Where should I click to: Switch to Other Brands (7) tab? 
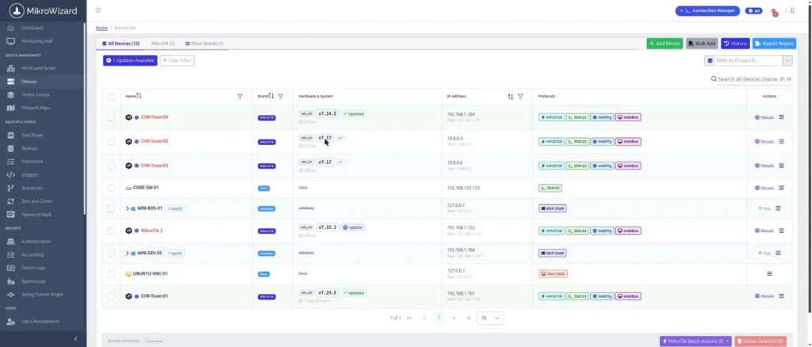click(x=205, y=44)
